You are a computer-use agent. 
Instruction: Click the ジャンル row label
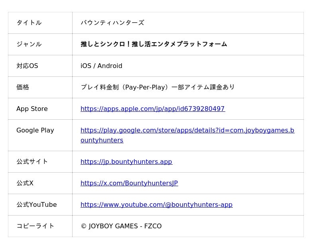point(29,44)
